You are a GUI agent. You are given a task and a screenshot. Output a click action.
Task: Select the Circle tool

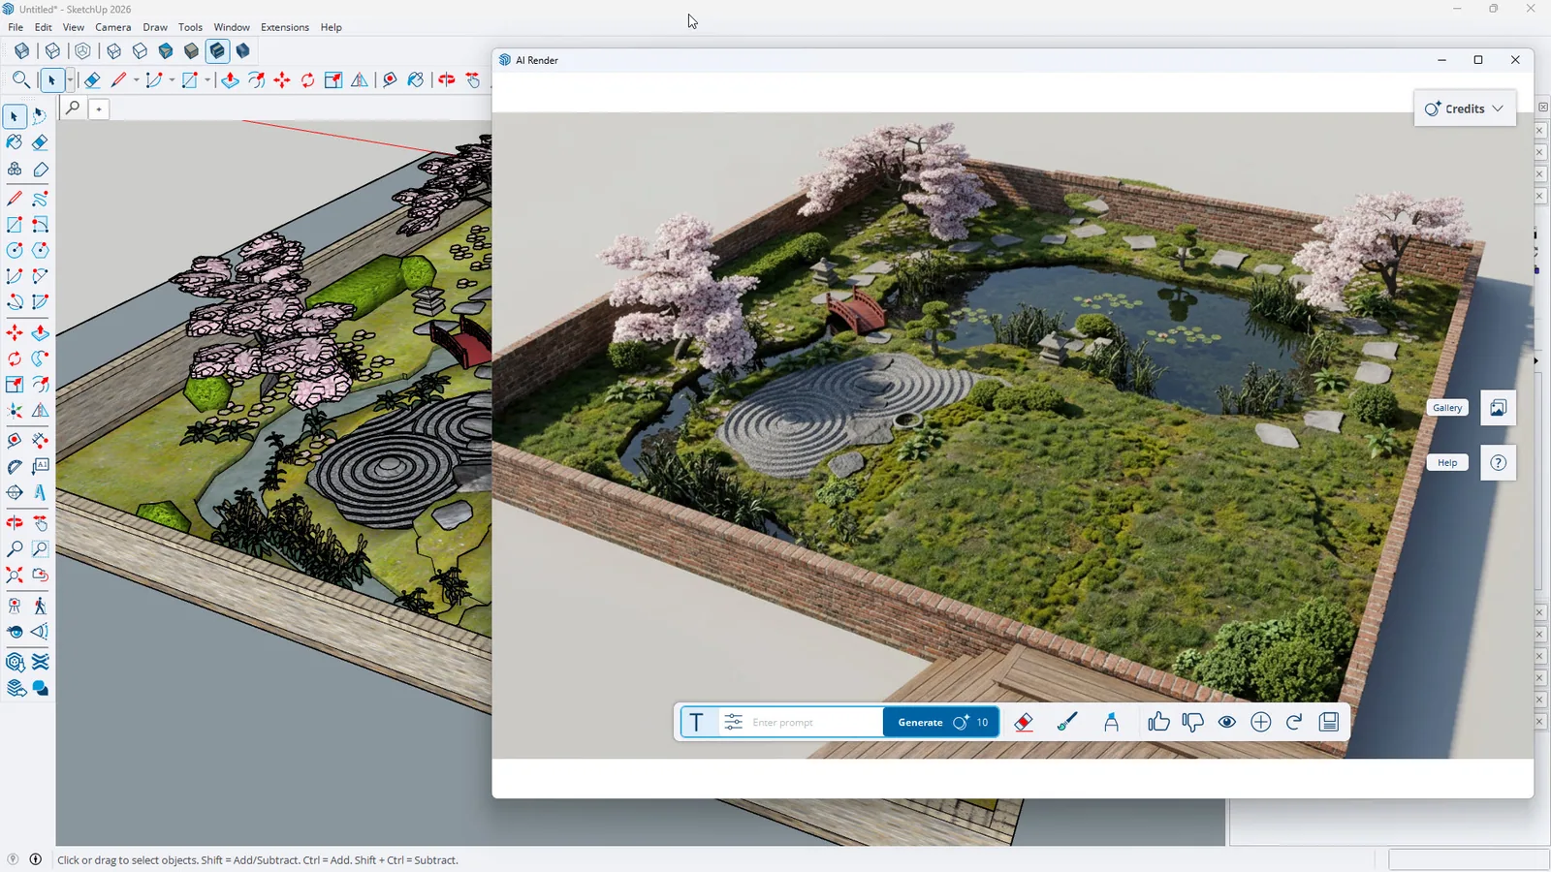point(15,250)
